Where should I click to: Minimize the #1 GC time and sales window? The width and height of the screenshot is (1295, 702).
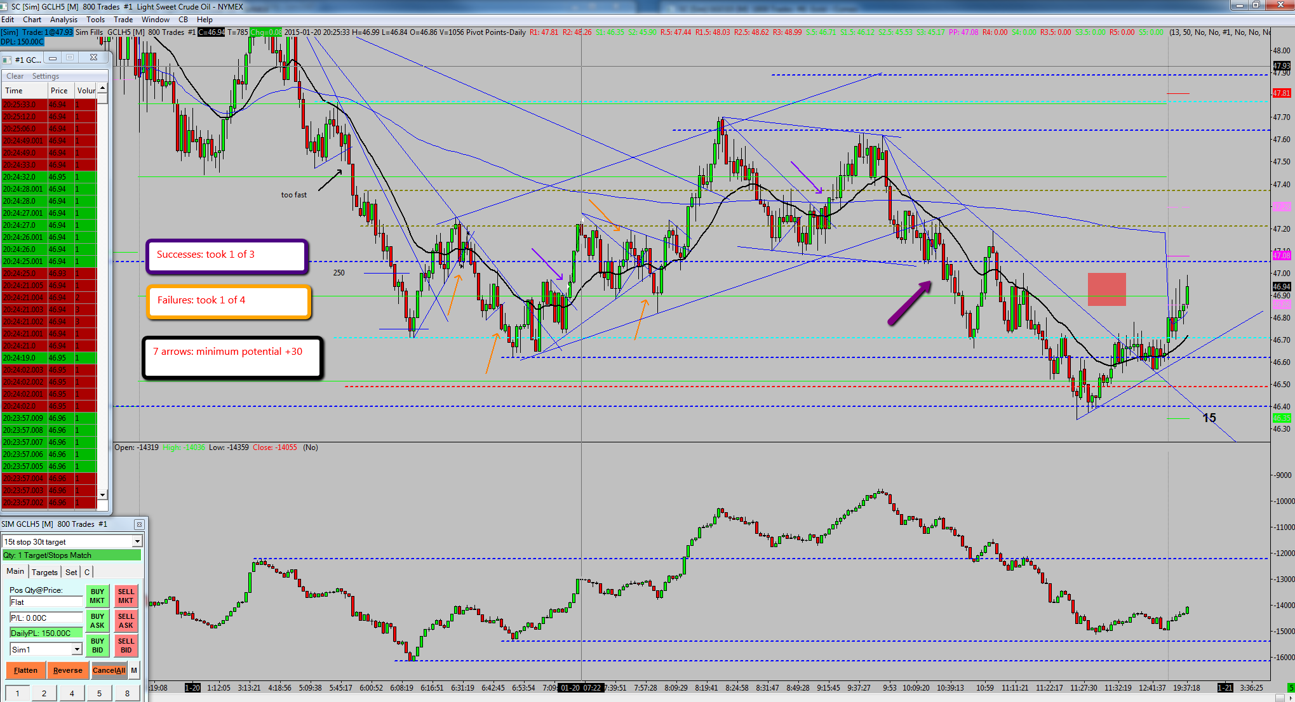click(53, 58)
